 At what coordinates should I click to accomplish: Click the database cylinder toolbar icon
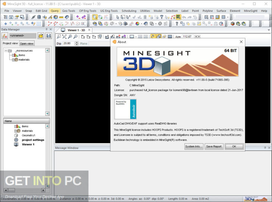(39, 17)
